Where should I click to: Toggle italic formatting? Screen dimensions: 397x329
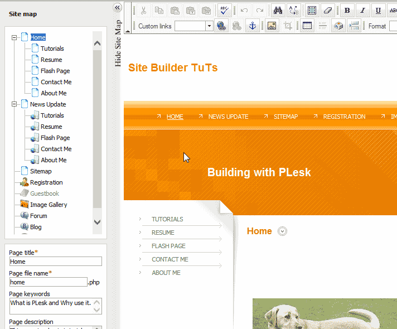363,11
